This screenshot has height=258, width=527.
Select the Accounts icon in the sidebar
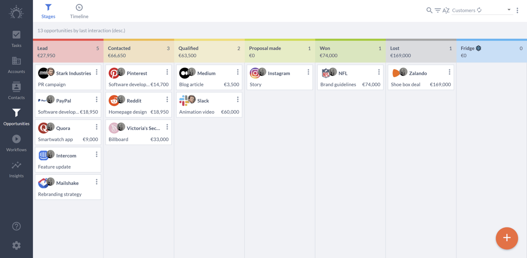(16, 64)
